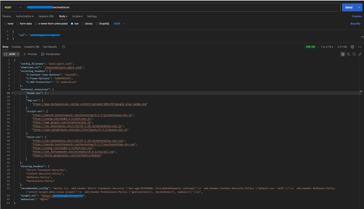Click the link icon in response toolbar
The width and height of the screenshot is (364, 209).
[x=360, y=54]
